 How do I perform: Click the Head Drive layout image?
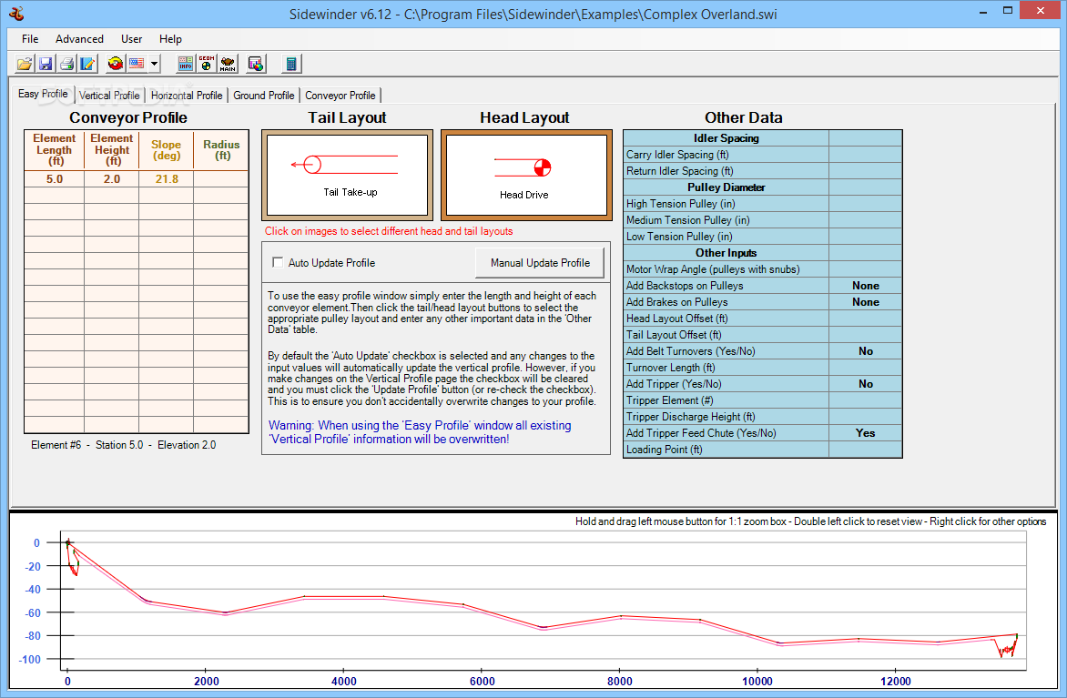[526, 175]
